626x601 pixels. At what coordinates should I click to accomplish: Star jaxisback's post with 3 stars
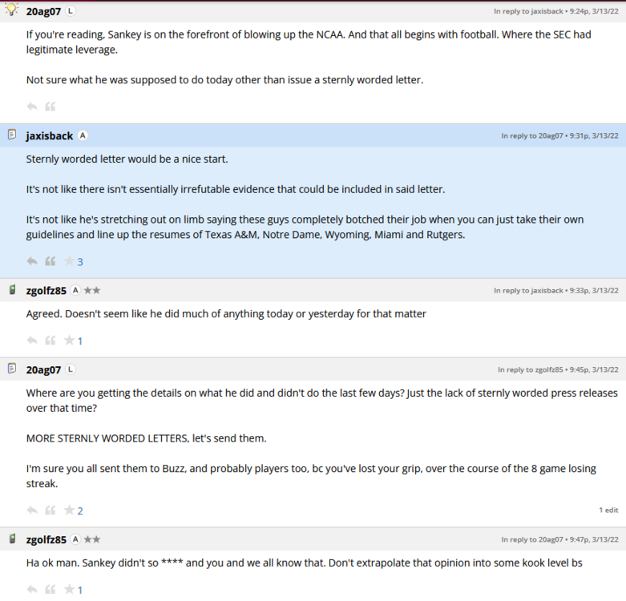(x=69, y=261)
